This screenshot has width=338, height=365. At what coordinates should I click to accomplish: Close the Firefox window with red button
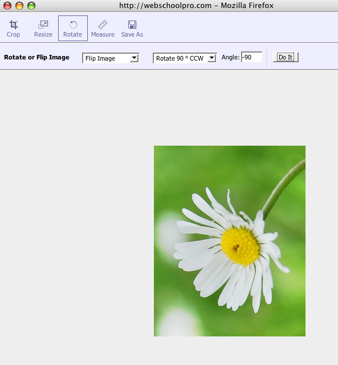tap(7, 6)
